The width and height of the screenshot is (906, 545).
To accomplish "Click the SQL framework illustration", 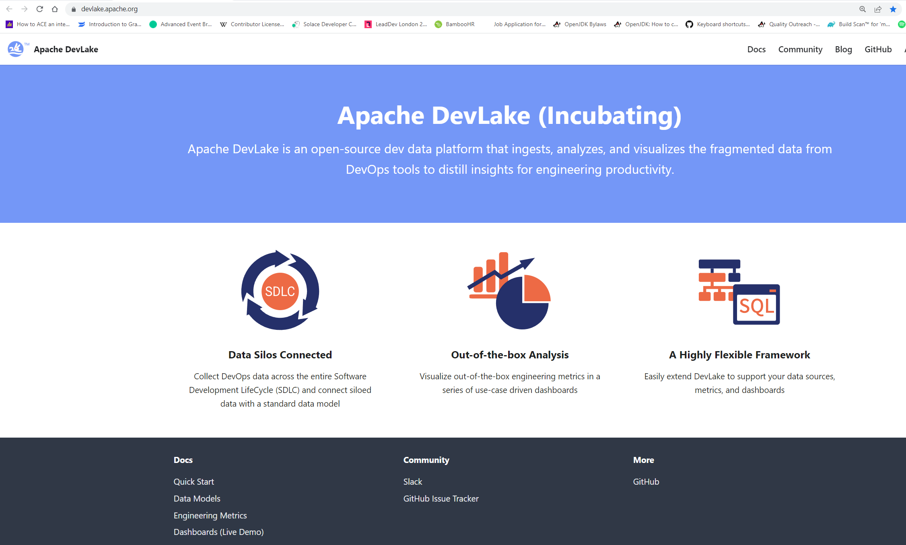I will point(739,291).
